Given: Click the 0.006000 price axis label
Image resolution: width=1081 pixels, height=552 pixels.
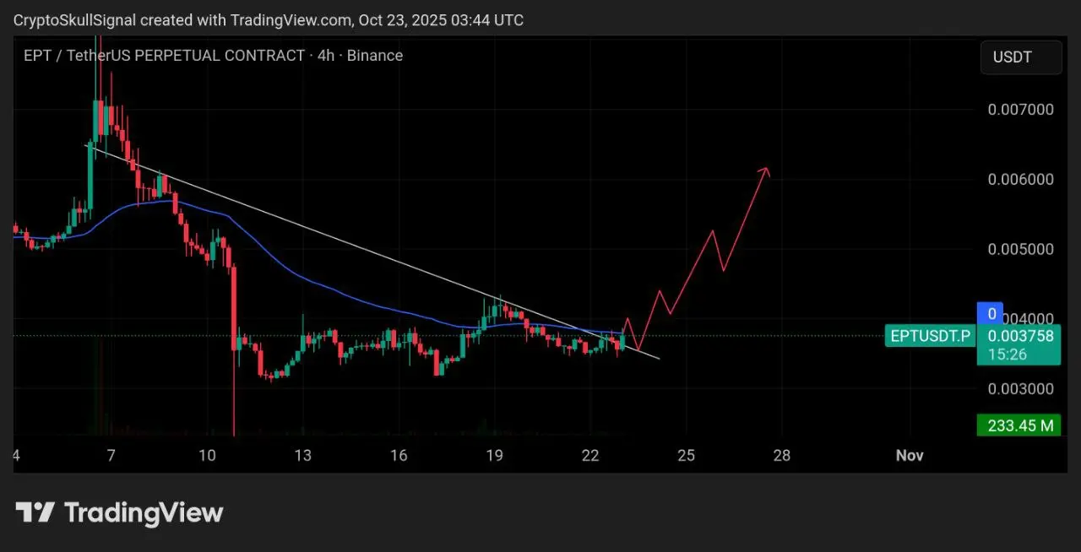Looking at the screenshot, I should [1020, 180].
